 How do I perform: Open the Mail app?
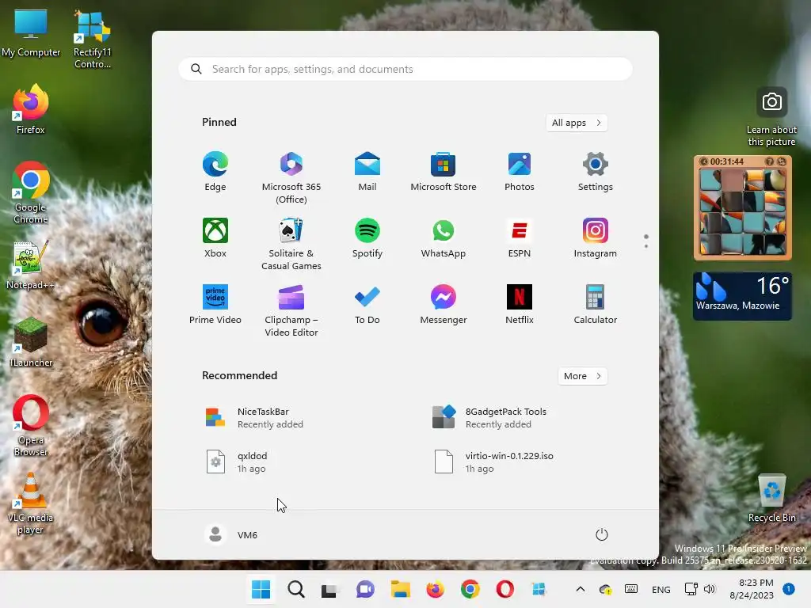[x=367, y=172]
